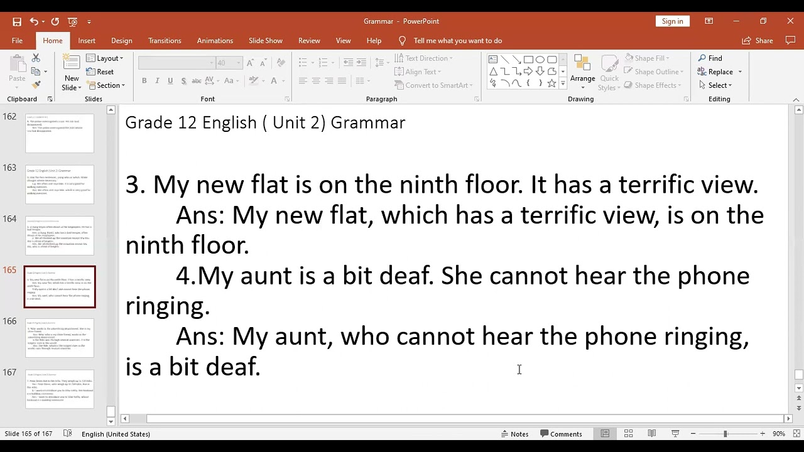The height and width of the screenshot is (452, 804).
Task: Select the Line Arrow shape
Action: pos(517,60)
